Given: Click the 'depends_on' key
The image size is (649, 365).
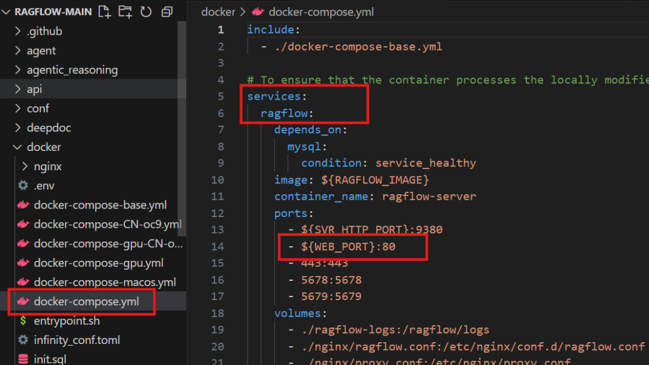Looking at the screenshot, I should pos(308,130).
